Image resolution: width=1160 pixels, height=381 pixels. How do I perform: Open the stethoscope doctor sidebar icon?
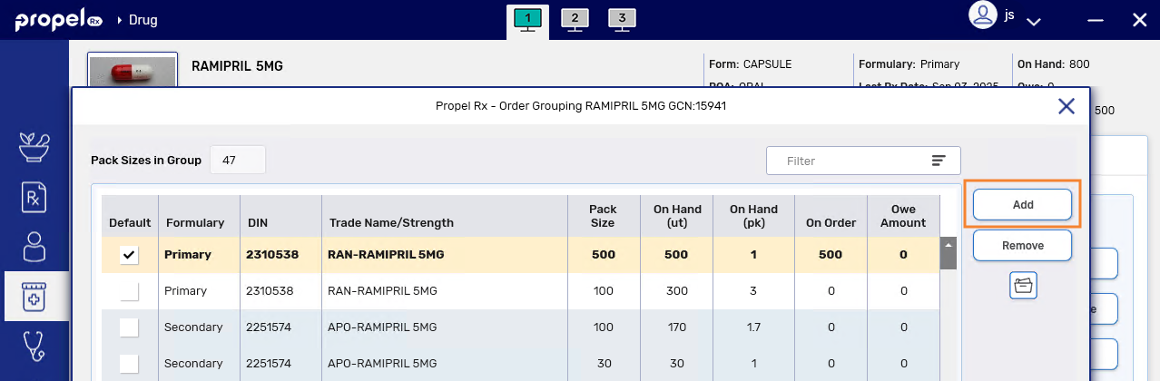click(x=34, y=346)
